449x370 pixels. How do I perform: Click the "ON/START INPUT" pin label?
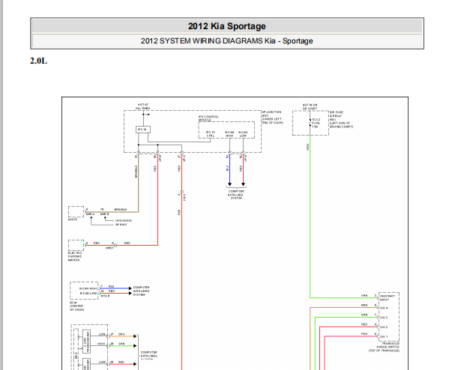pyautogui.click(x=387, y=298)
